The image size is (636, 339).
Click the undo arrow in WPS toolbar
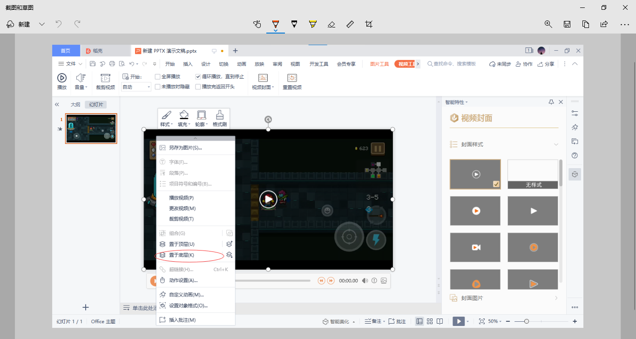[x=132, y=64]
